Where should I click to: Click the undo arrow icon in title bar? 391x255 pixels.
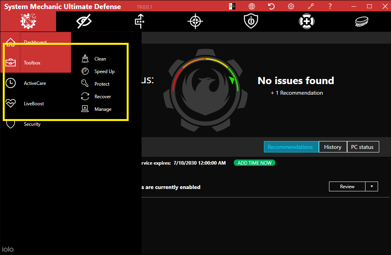click(271, 6)
